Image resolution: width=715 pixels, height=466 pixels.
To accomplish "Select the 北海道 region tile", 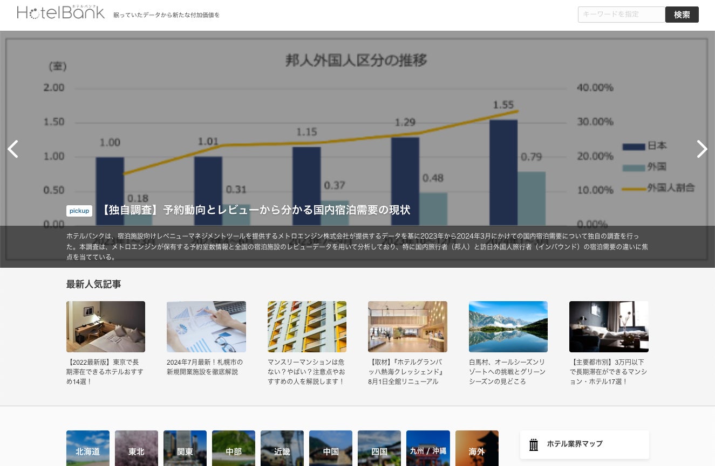I will click(x=88, y=449).
